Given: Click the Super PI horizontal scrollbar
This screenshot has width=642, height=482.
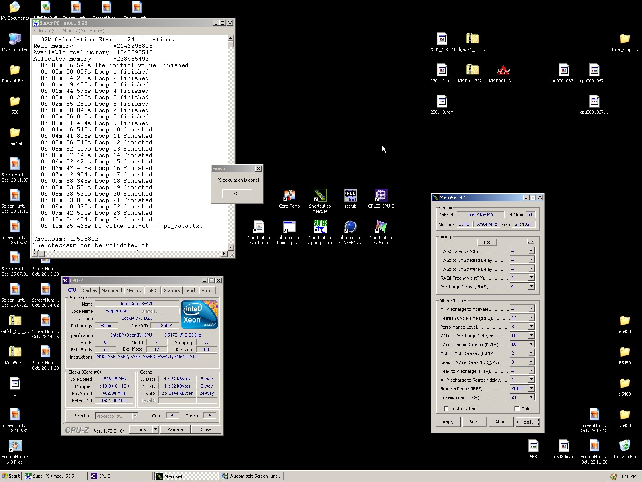Looking at the screenshot, I should (130, 254).
